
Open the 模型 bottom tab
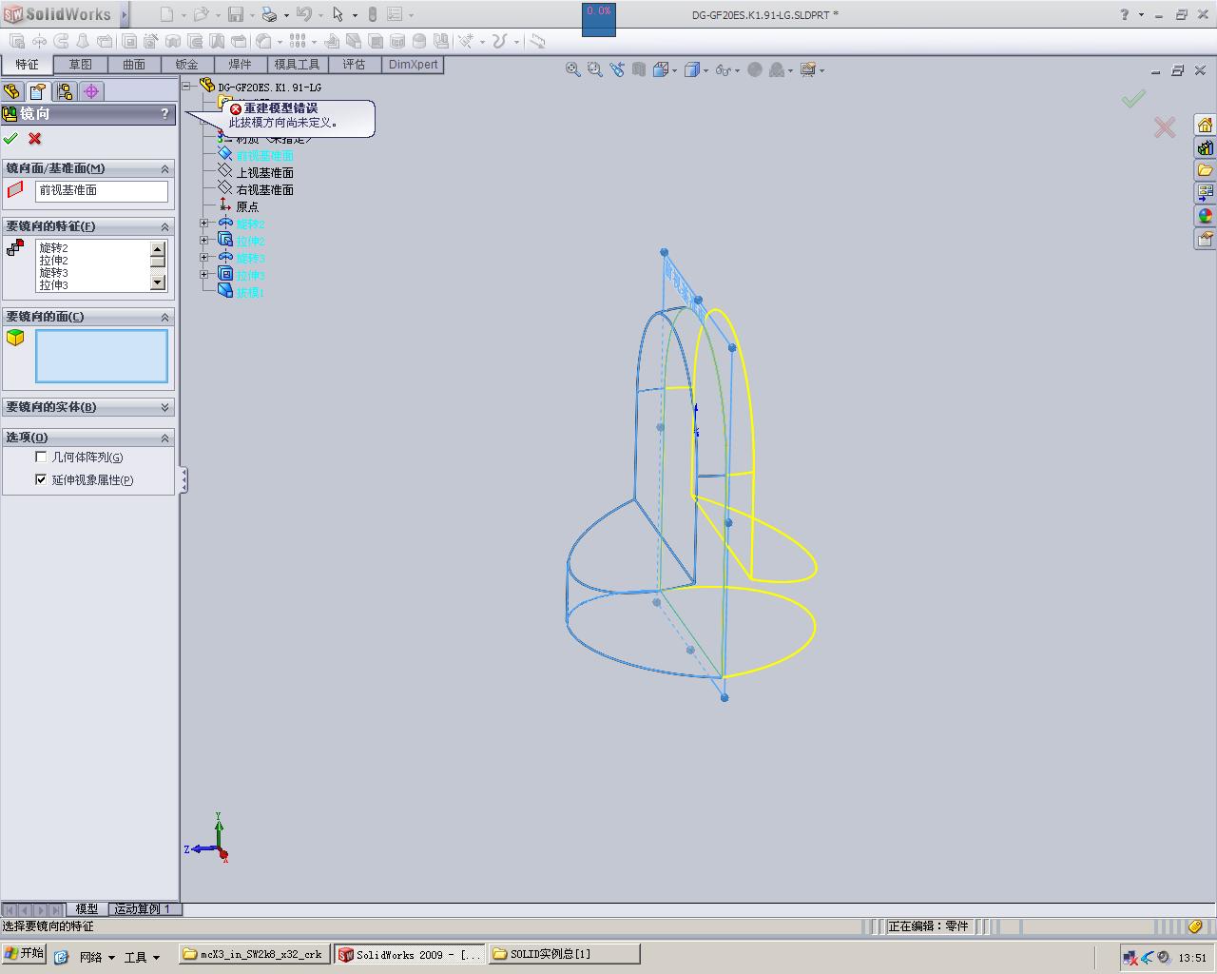click(x=87, y=909)
